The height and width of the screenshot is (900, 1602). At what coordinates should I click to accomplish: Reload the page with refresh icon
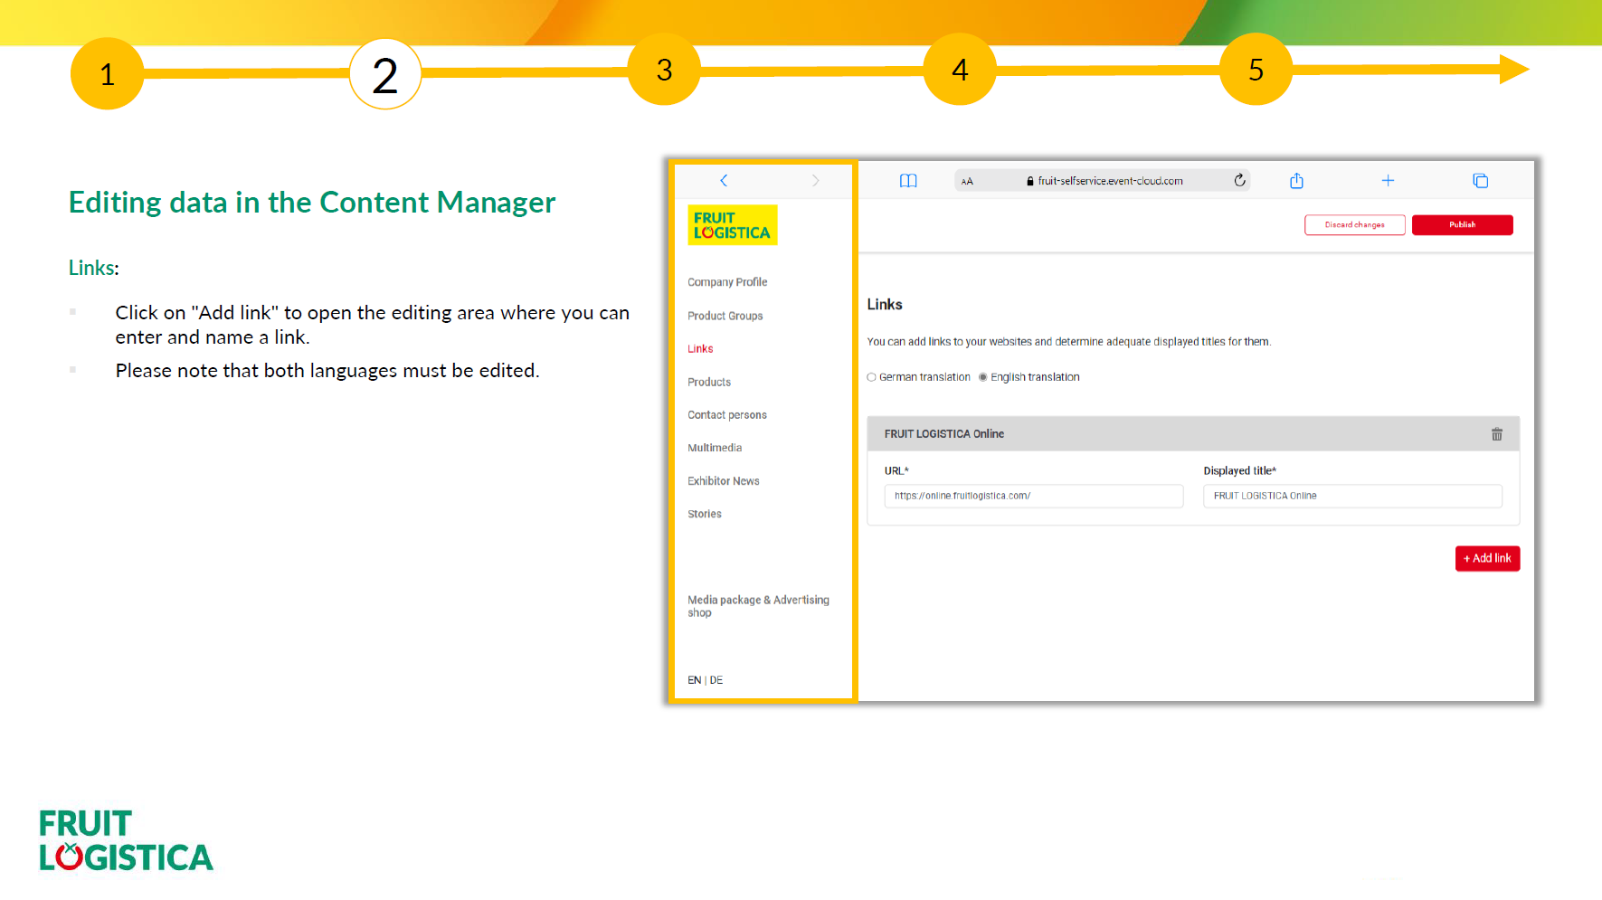coord(1240,180)
